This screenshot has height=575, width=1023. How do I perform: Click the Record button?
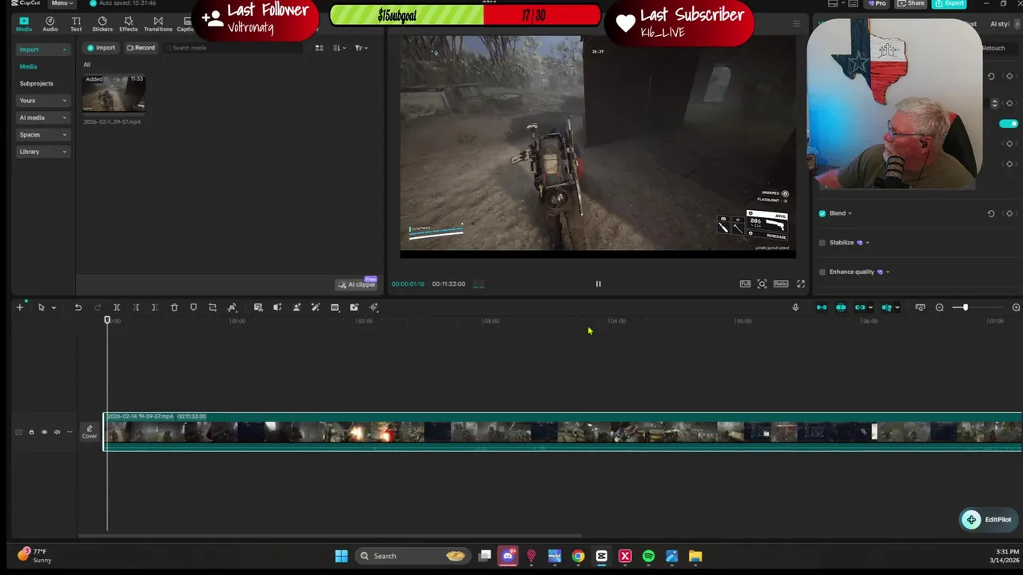coord(141,48)
